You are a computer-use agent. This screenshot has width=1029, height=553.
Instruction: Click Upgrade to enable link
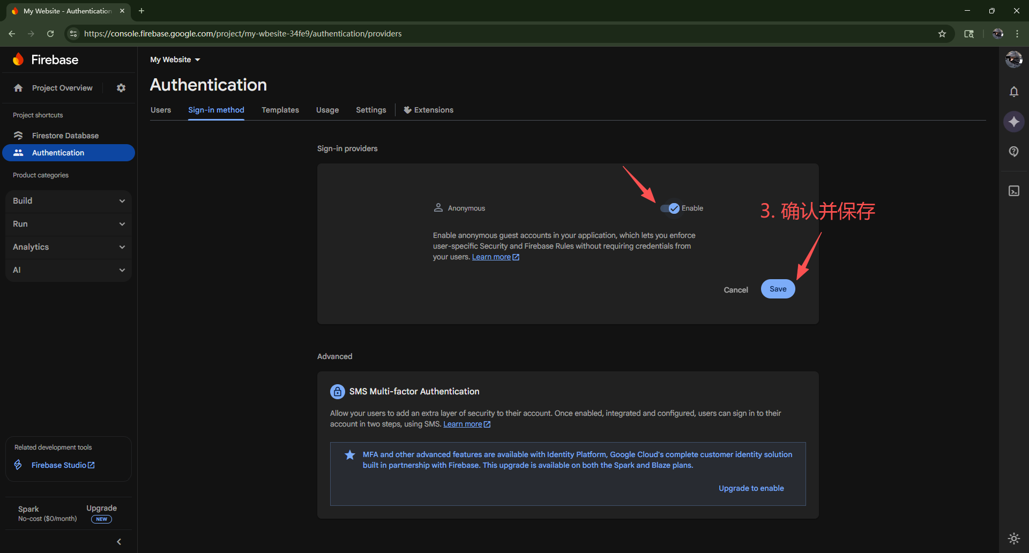(x=751, y=488)
